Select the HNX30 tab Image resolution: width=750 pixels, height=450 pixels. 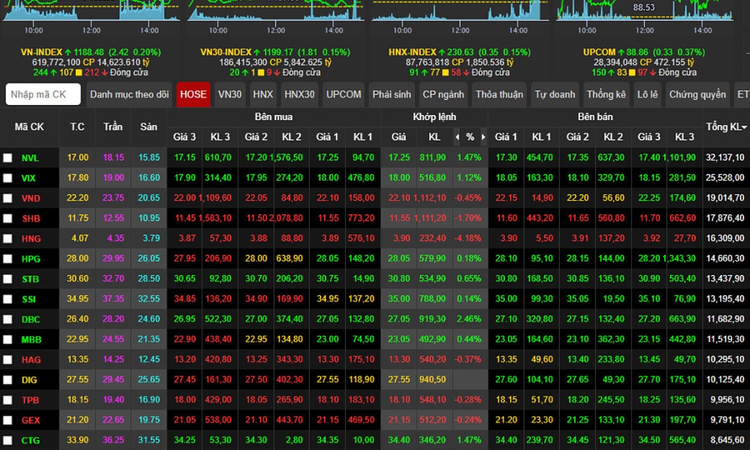pos(299,94)
